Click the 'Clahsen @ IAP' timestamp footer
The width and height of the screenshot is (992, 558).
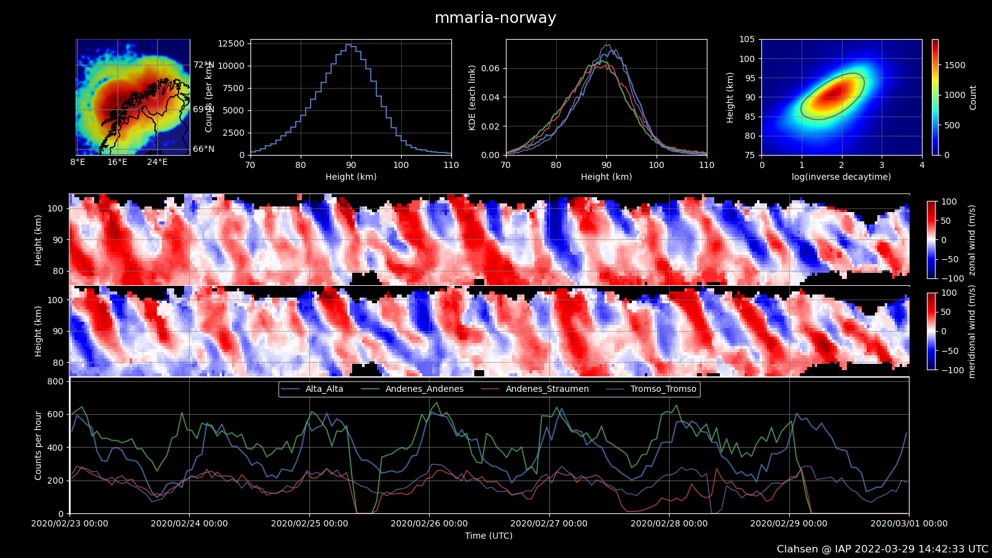882,549
